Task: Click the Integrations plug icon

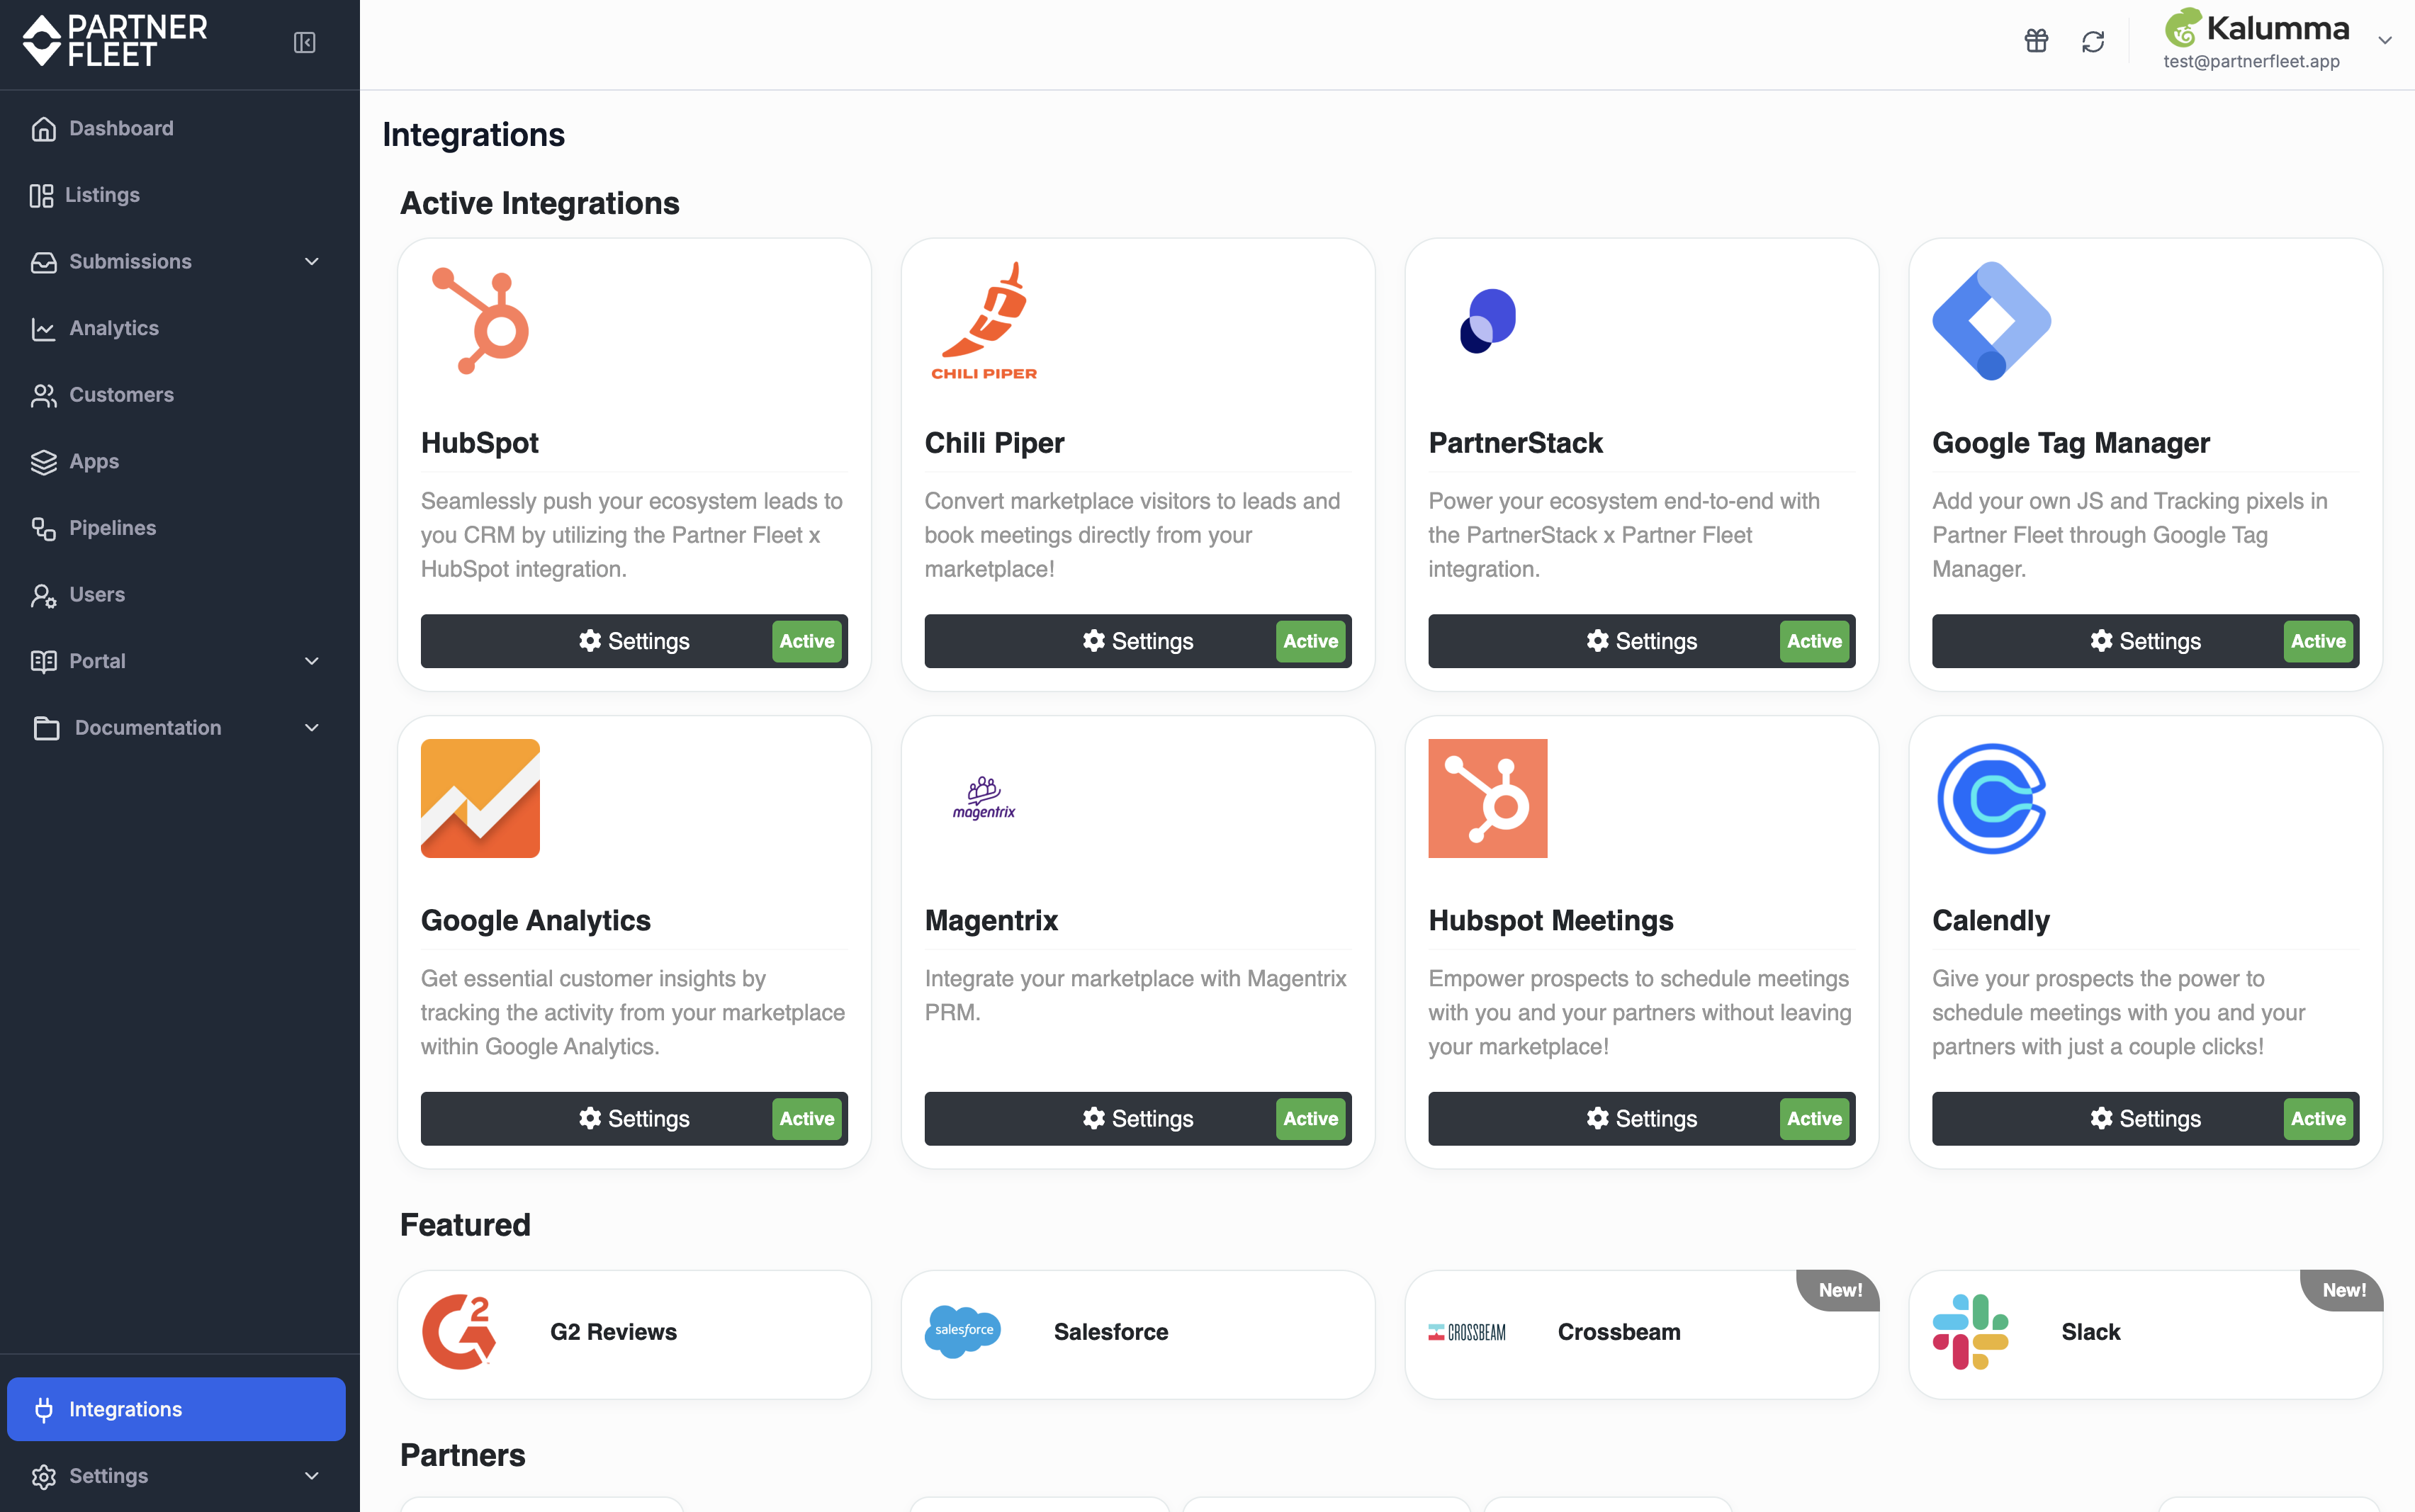Action: 43,1409
